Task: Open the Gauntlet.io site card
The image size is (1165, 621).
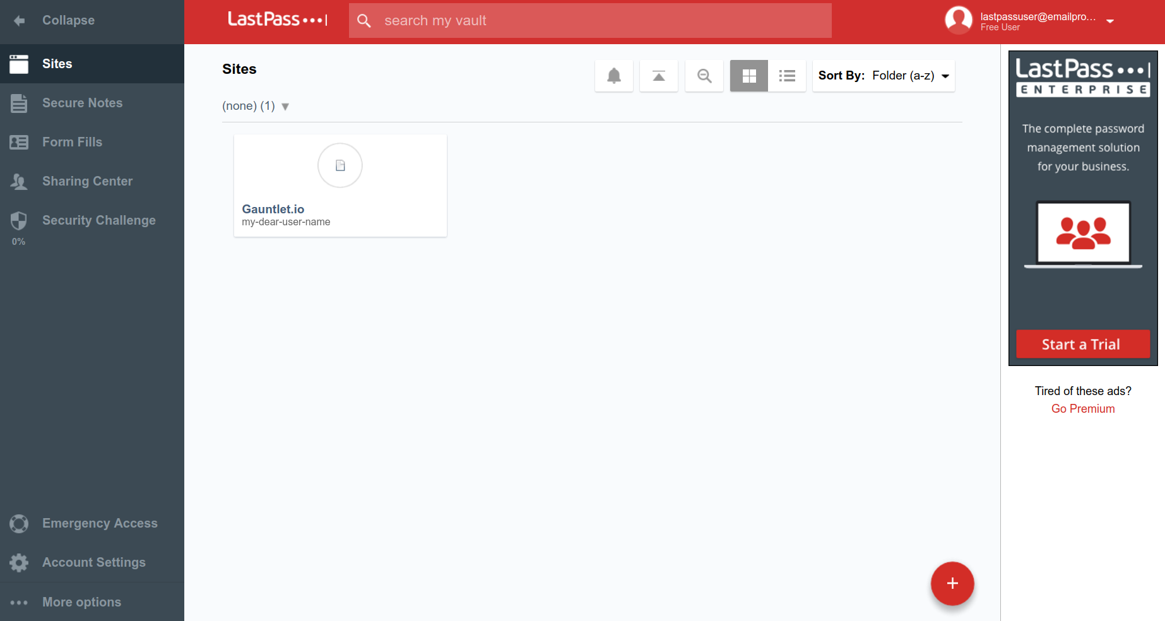Action: pyautogui.click(x=340, y=186)
